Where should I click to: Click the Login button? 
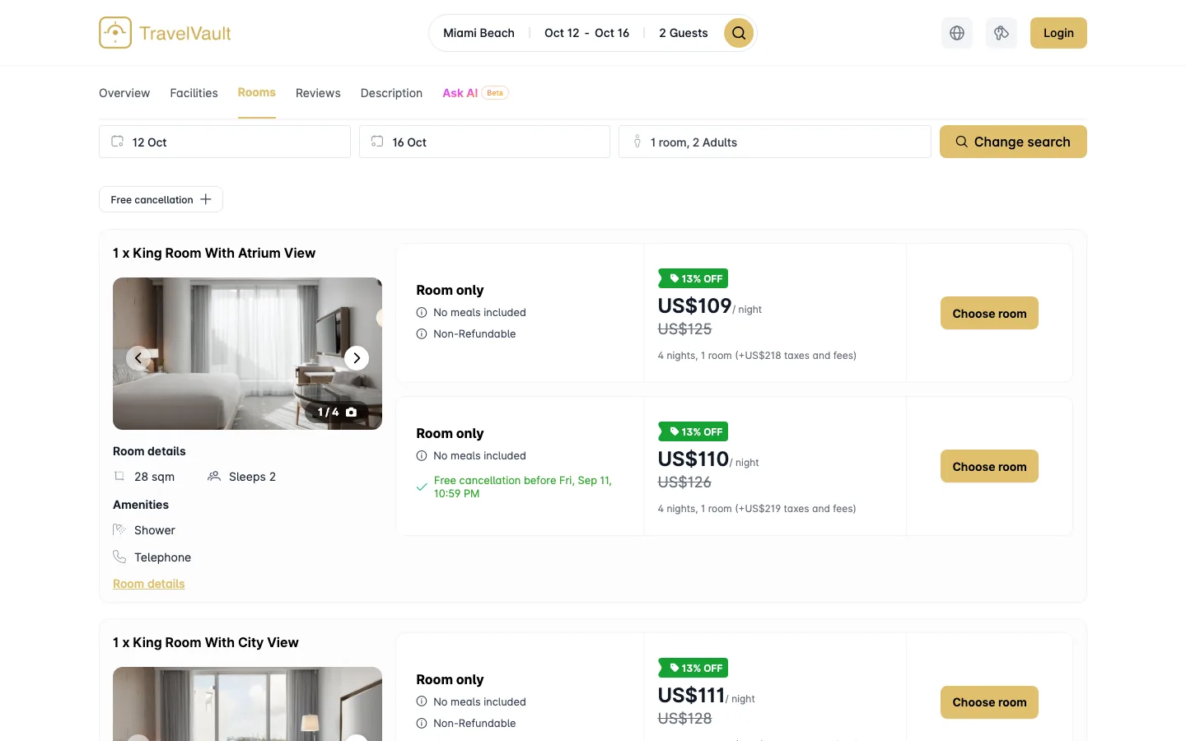1058,33
